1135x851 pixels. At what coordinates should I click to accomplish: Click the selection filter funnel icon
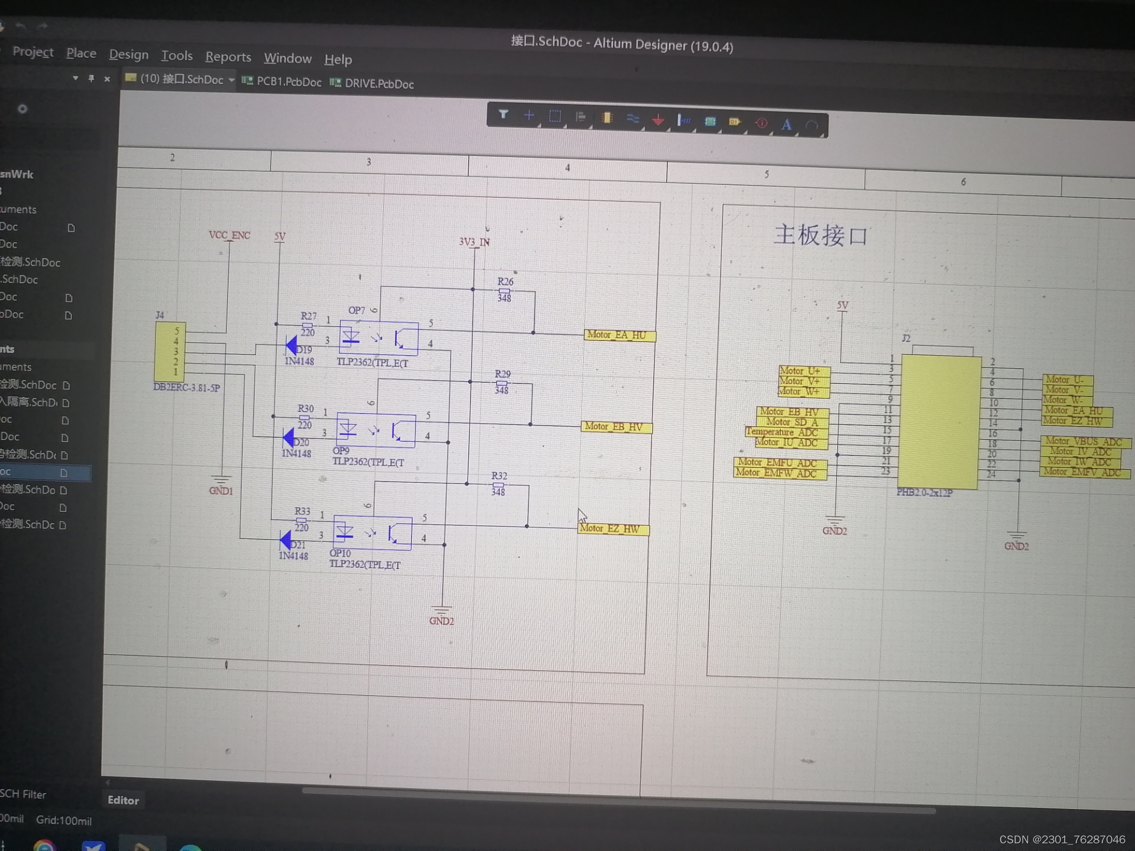pyautogui.click(x=503, y=115)
